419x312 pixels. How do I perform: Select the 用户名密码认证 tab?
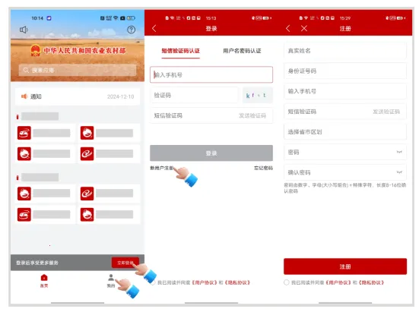pyautogui.click(x=242, y=51)
